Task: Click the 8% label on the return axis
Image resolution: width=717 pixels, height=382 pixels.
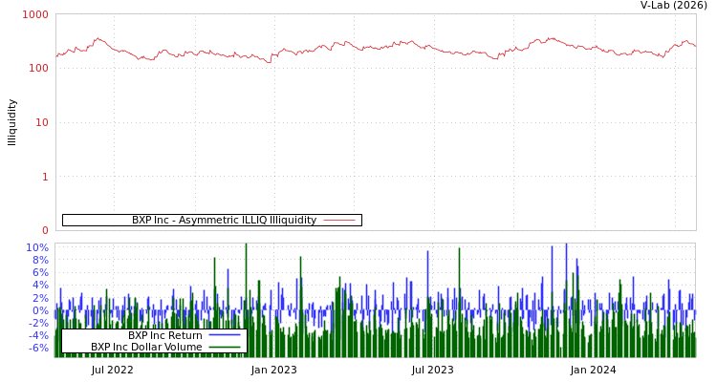Action: tap(39, 261)
